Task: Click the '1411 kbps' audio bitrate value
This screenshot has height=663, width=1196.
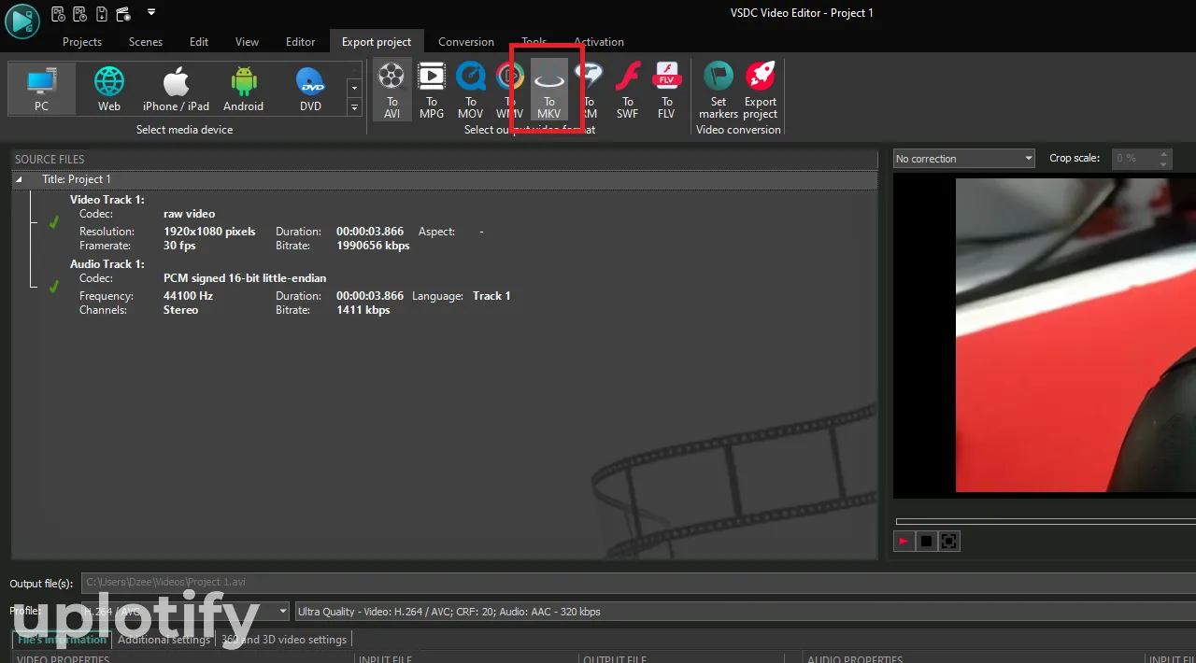Action: (363, 310)
